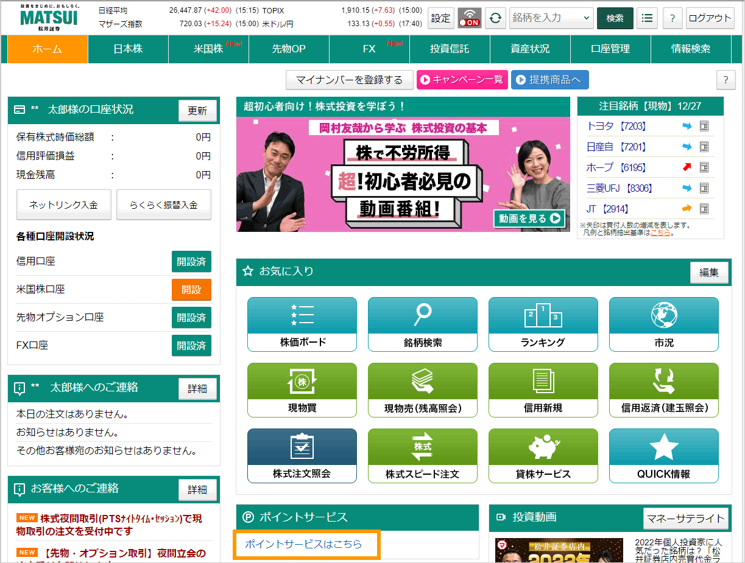
Task: Click the header question mark help icon
Action: tap(672, 18)
